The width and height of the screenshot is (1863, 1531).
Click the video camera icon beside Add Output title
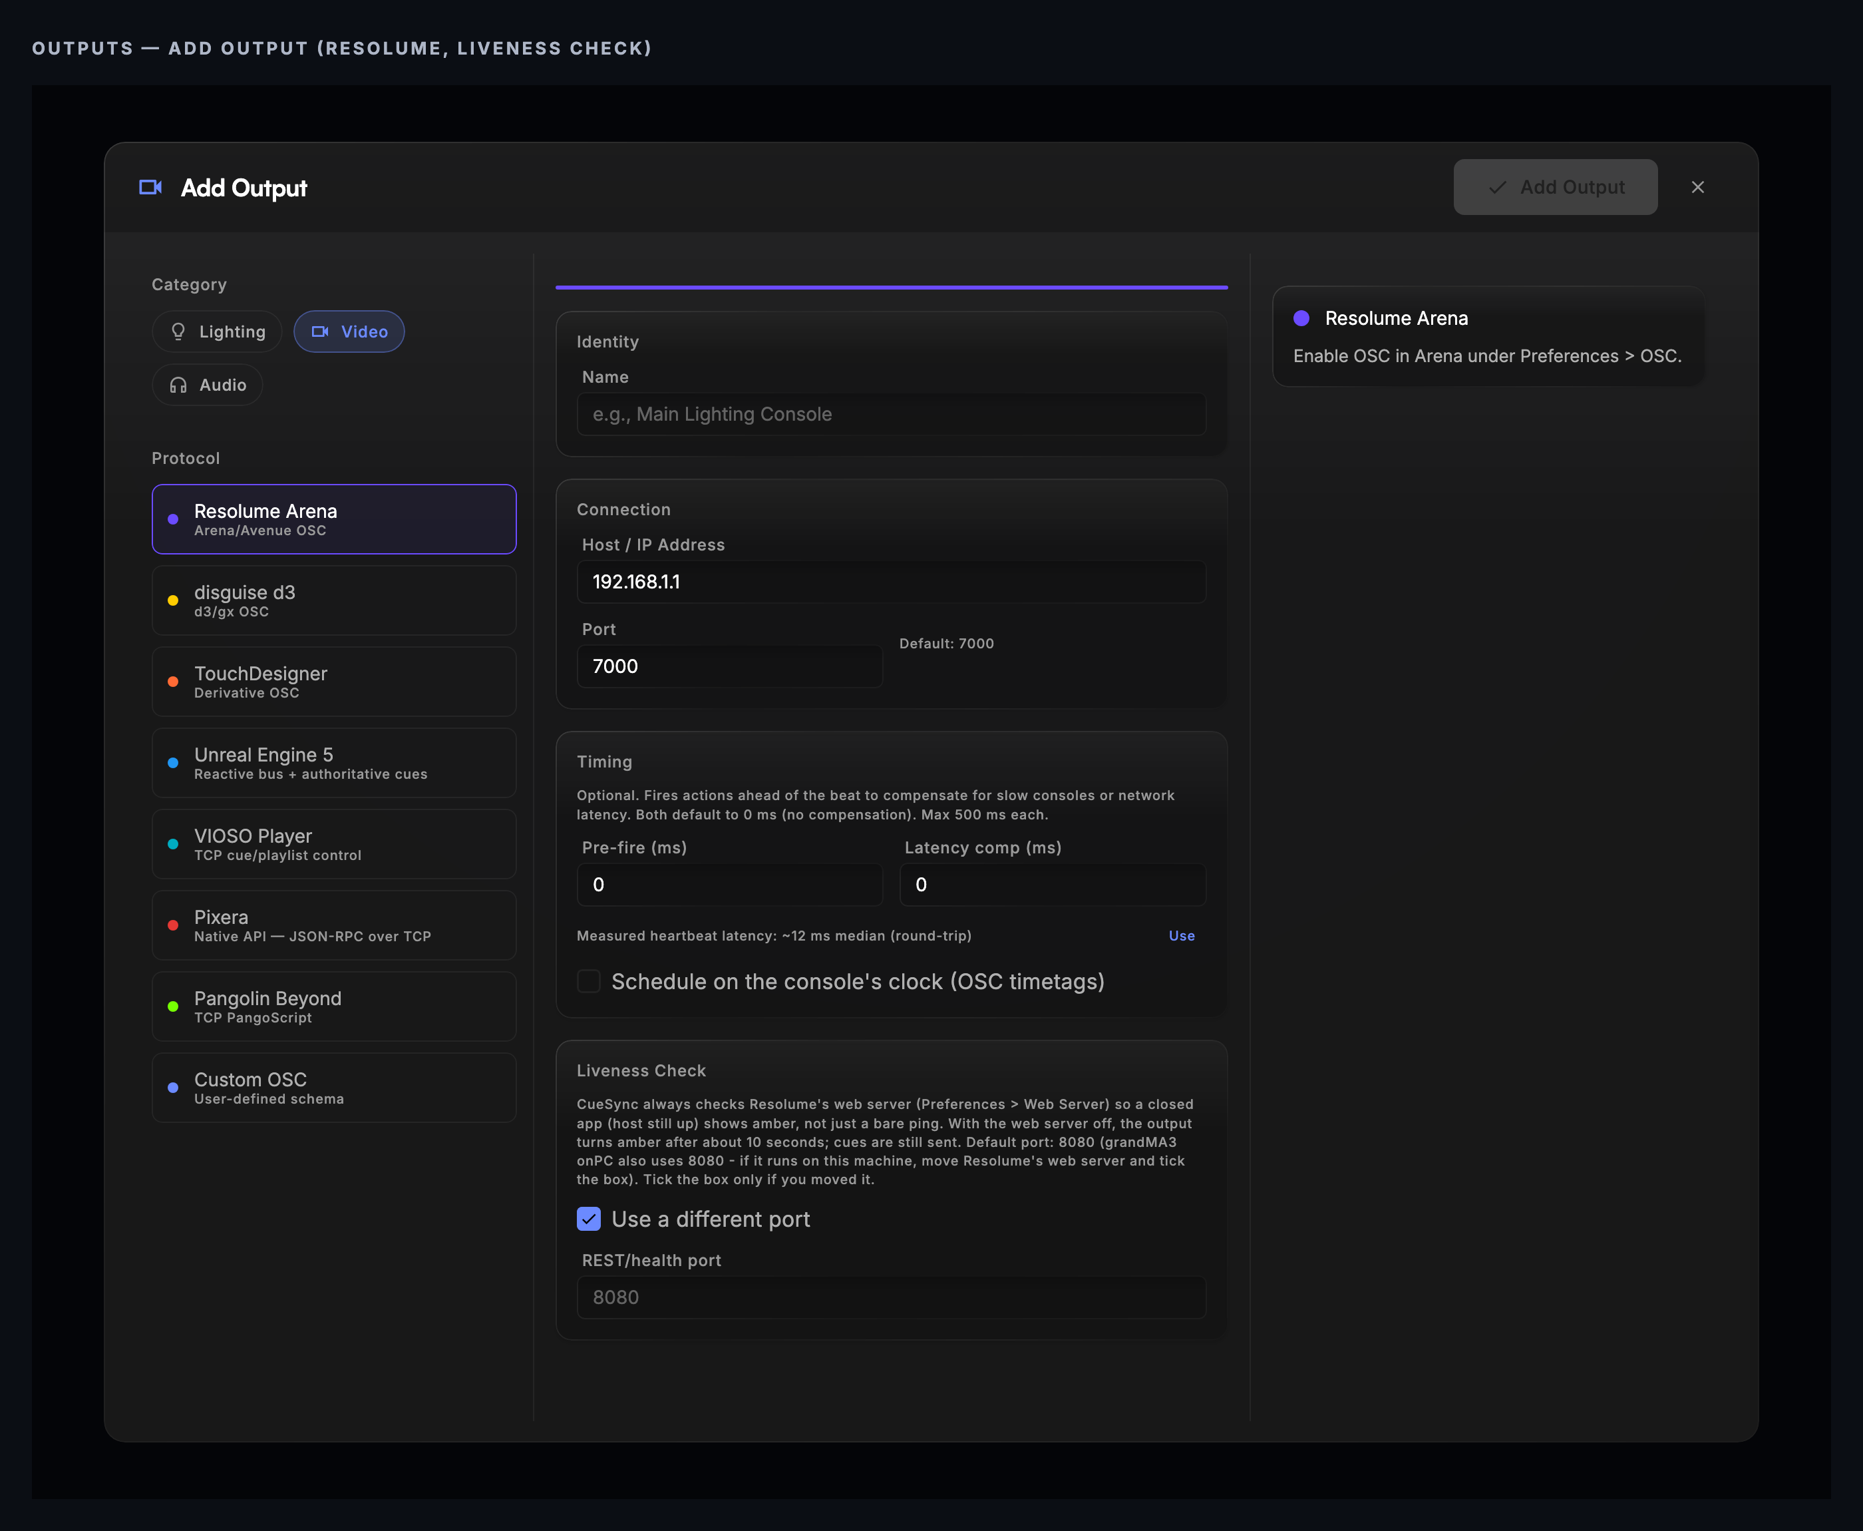(150, 187)
